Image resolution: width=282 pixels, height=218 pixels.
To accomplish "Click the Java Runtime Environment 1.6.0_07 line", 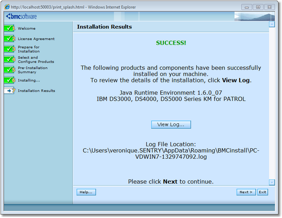I will click(171, 93).
